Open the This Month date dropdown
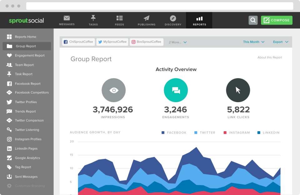The image size is (300, 195). coord(254,42)
